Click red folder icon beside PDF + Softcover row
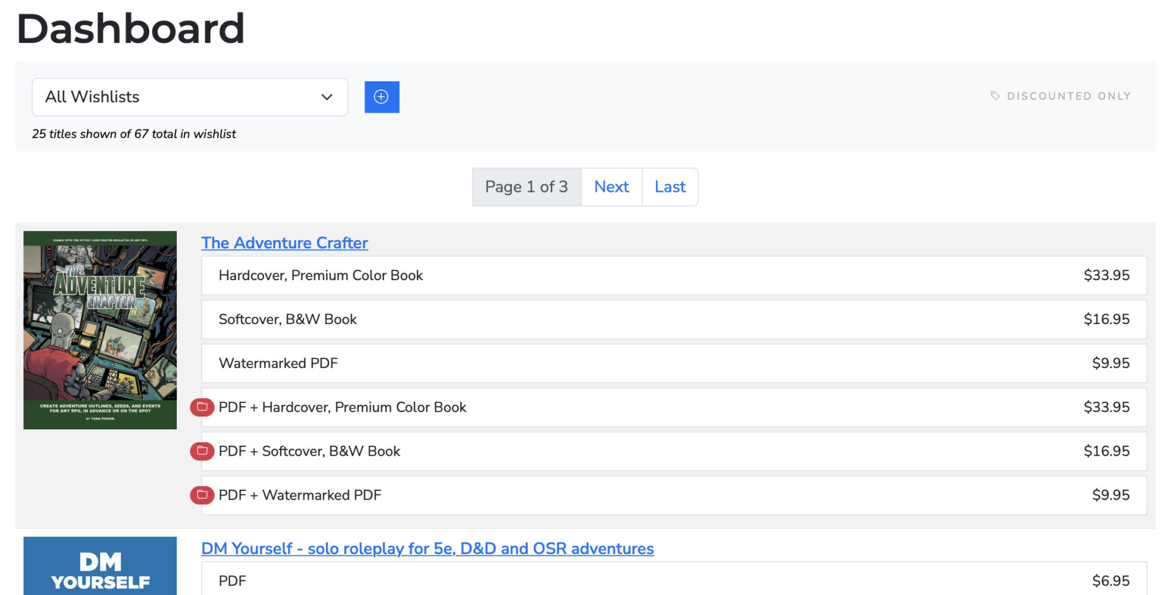Viewport: 1174px width, 595px height. click(202, 451)
